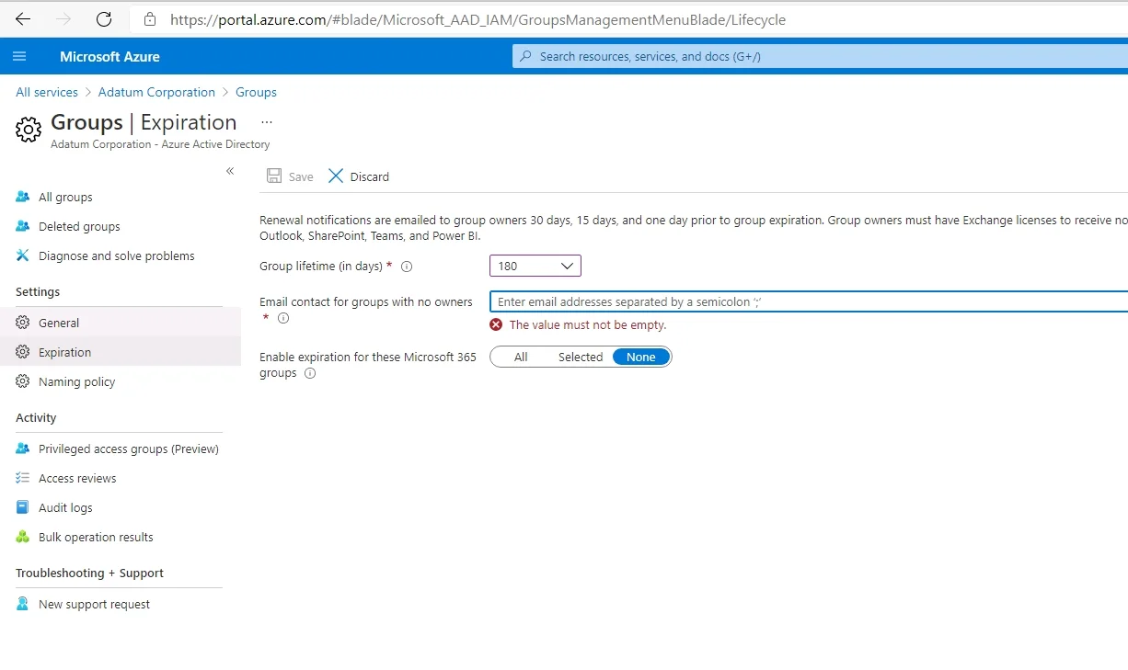Click "Group lifetime (in days)" label
This screenshot has height=670, width=1128.
tap(321, 266)
